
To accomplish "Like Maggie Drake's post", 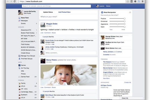I will click(42, 33).
